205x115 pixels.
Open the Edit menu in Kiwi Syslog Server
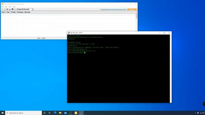[6, 7]
